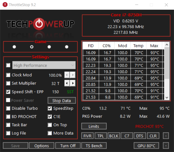Uncheck the C1E checkbox
This screenshot has width=174, height=152.
pos(50,117)
